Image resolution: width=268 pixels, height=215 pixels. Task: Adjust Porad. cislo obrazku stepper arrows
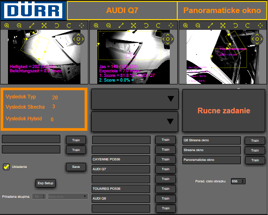point(243,181)
